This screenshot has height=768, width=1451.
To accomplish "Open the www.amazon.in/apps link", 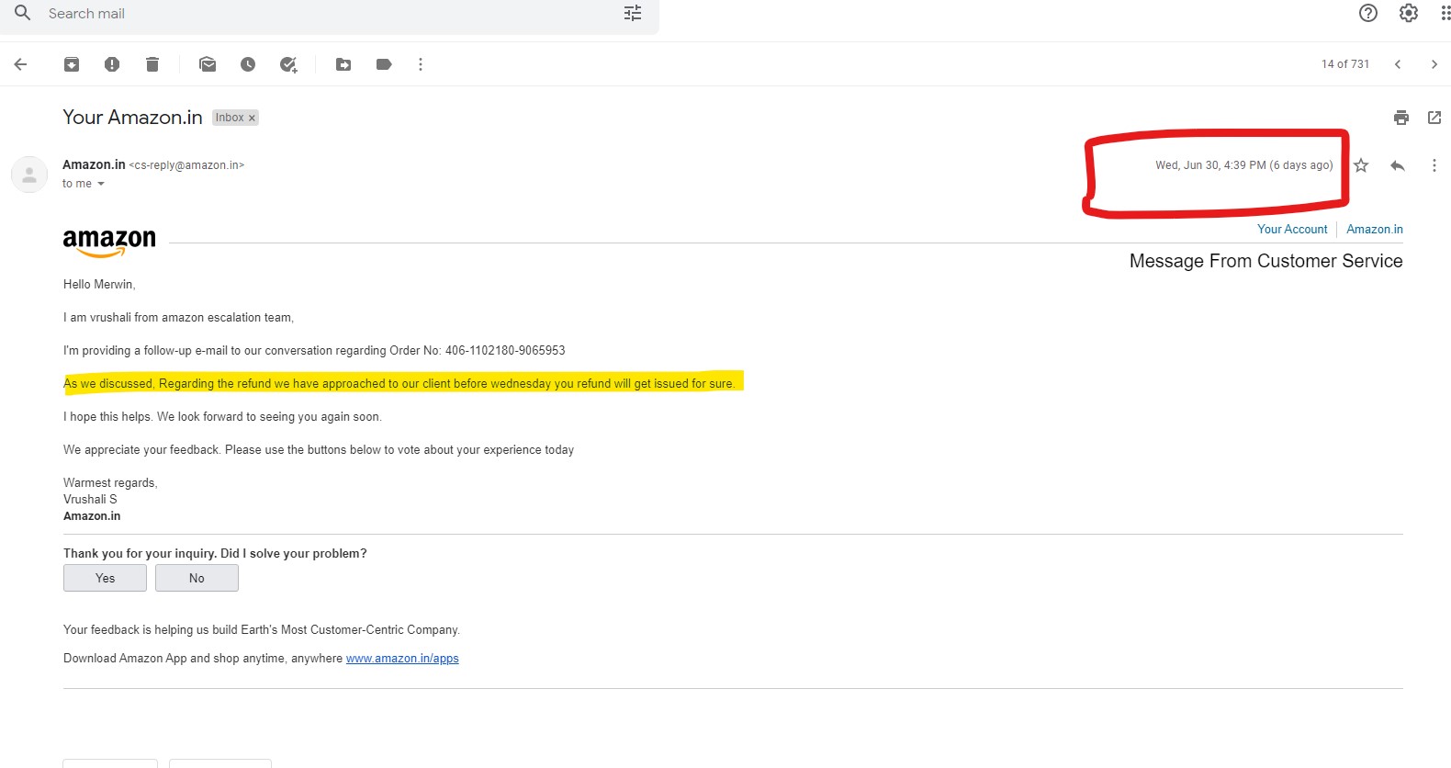I will click(x=402, y=659).
